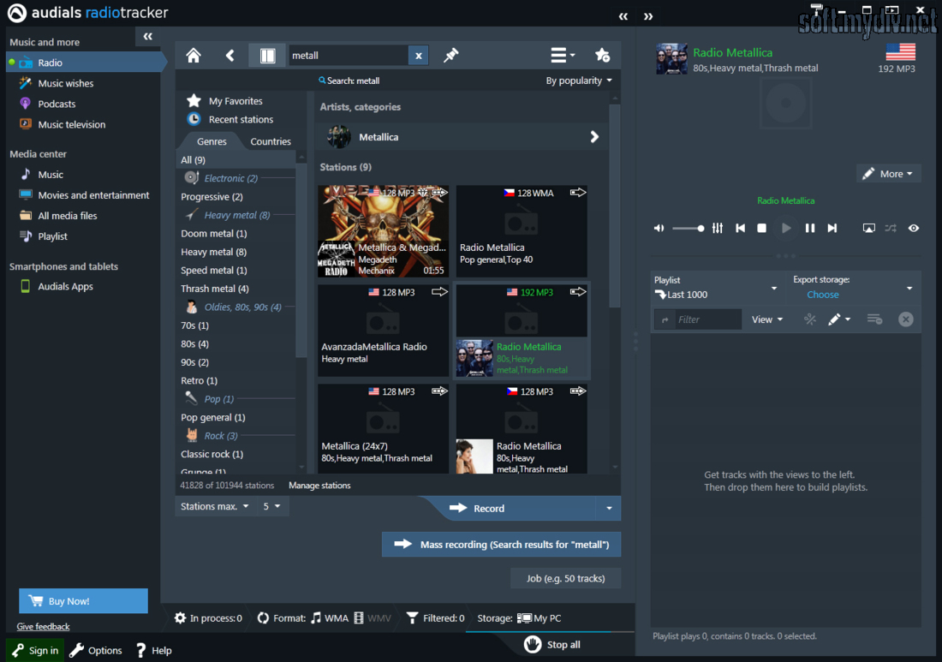Select the Thrash metal (4) genre

pyautogui.click(x=214, y=289)
